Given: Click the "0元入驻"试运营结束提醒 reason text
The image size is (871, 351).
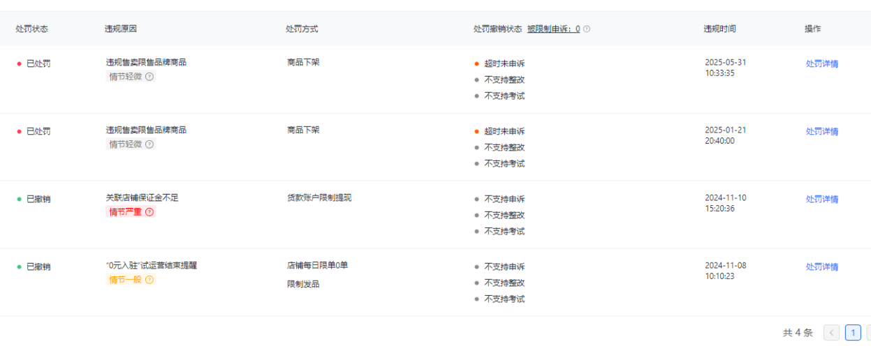Looking at the screenshot, I should click(x=151, y=265).
